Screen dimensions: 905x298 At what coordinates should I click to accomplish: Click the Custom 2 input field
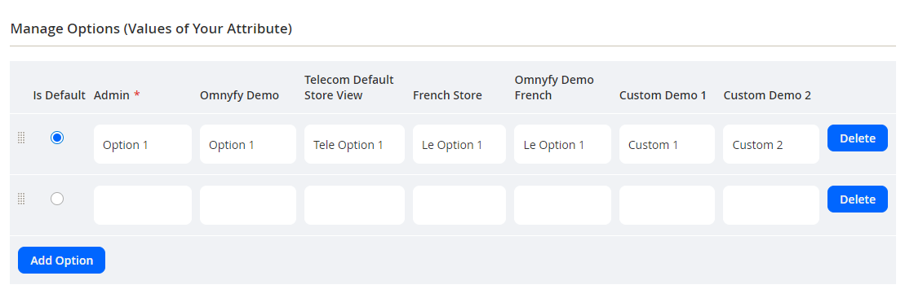[771, 144]
